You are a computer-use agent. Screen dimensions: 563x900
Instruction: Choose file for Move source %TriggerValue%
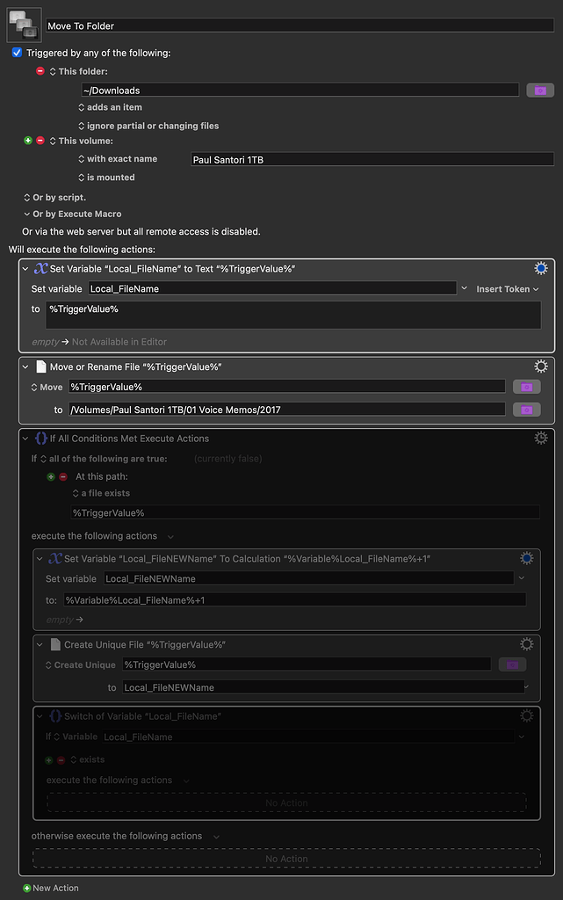pos(526,387)
